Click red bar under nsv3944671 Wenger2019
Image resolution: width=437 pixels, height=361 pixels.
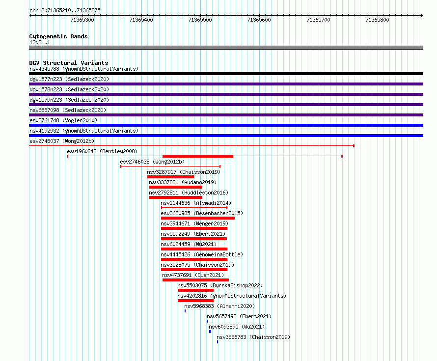point(194,228)
